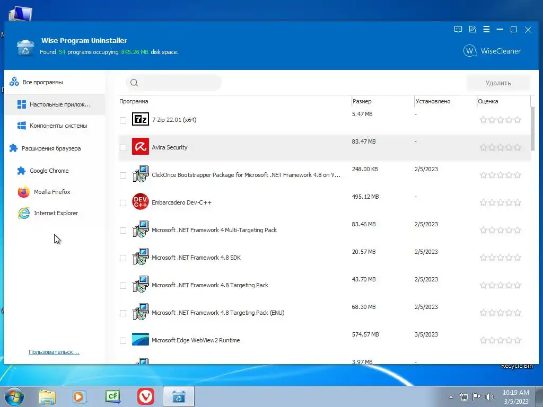Click the 7-Zip program icon
The width and height of the screenshot is (543, 407).
(x=140, y=119)
